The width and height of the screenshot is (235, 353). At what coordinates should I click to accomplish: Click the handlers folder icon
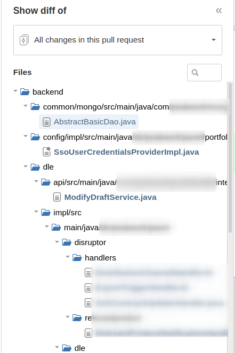pos(77,257)
